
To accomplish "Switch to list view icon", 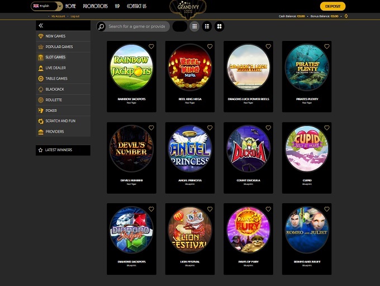I will (x=207, y=26).
